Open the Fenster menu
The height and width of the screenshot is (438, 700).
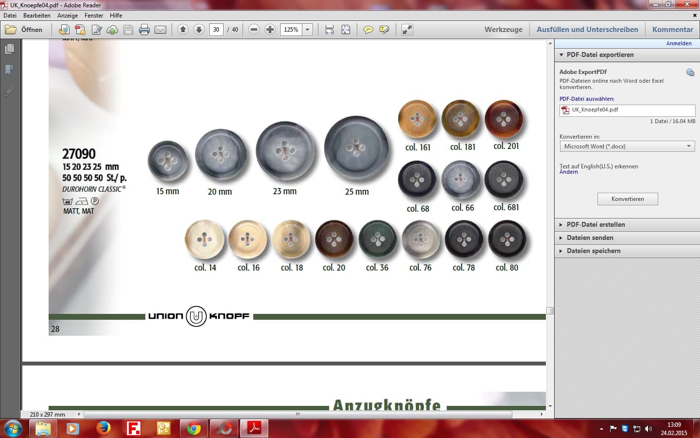pos(94,16)
